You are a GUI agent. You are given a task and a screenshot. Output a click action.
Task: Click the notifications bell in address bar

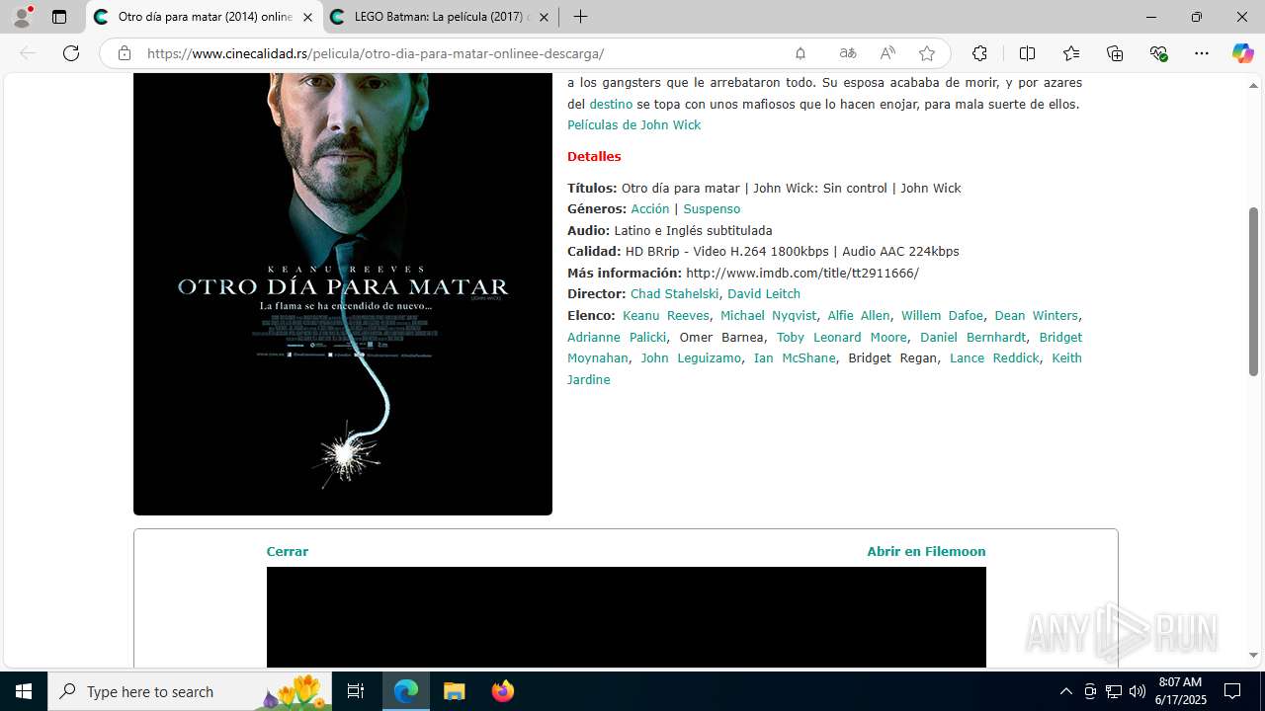point(801,53)
